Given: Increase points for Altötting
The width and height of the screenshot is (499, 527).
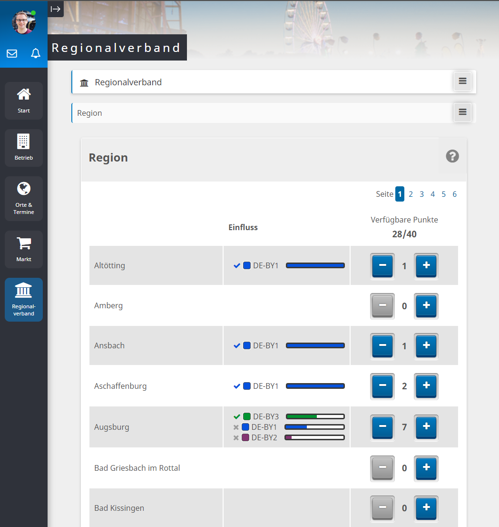Looking at the screenshot, I should (x=426, y=265).
